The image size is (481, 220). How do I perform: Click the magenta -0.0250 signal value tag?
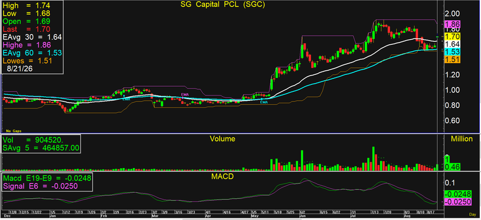click(x=459, y=202)
